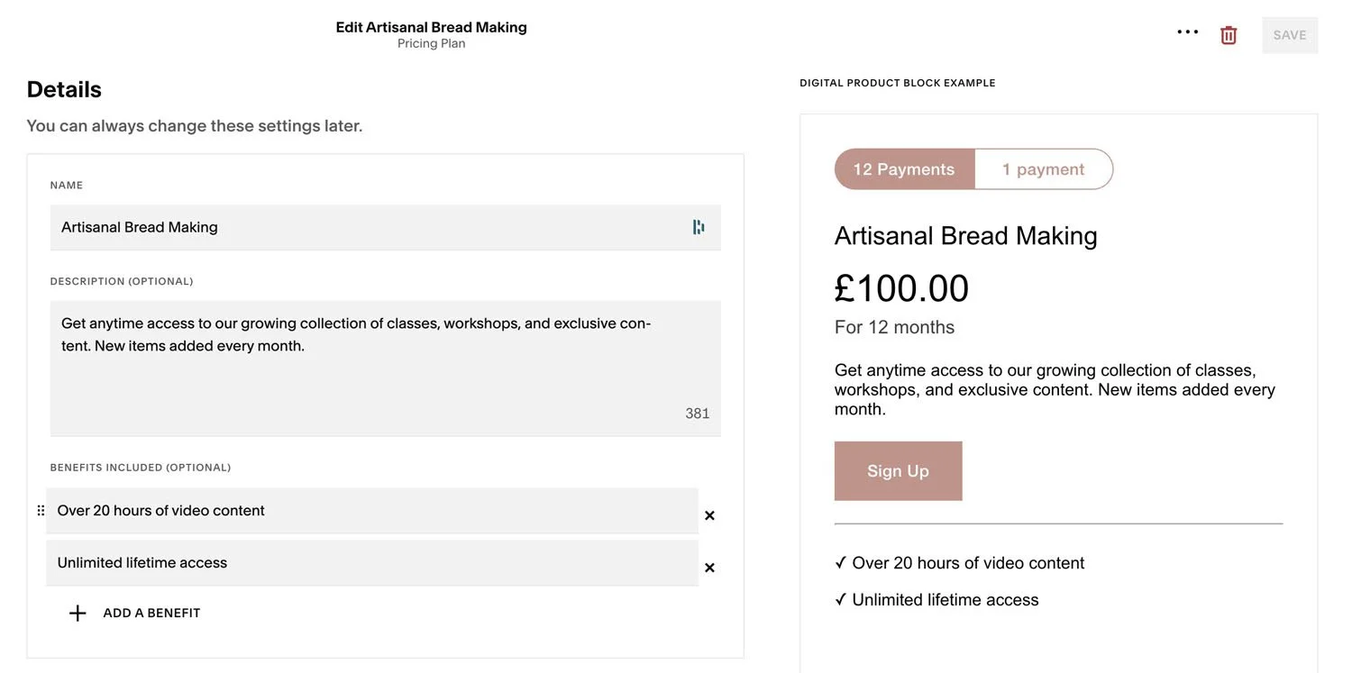
Task: Click the "Artisanal Bread Making" preview title
Action: (965, 236)
